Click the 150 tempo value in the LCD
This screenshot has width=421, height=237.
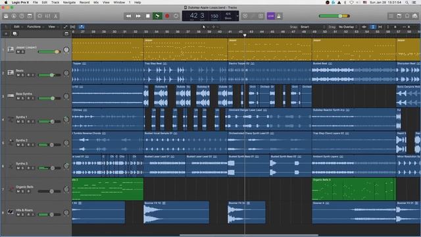(x=214, y=16)
